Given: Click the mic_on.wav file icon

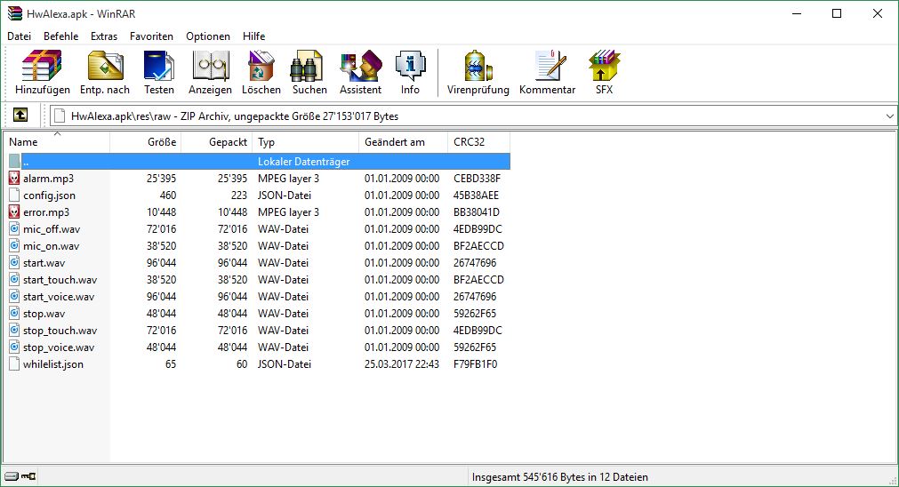Looking at the screenshot, I should coord(14,246).
